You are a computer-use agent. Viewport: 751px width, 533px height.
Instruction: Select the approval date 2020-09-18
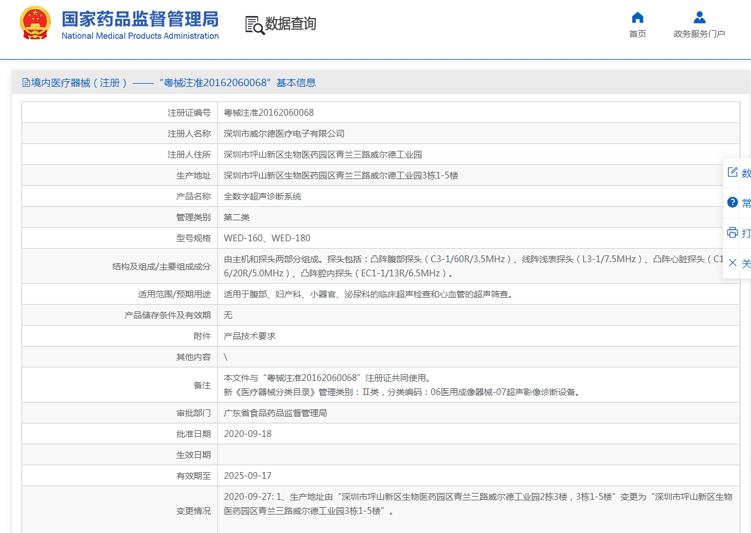(247, 434)
